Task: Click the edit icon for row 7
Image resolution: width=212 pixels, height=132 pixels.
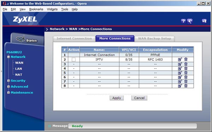Action: [x=180, y=82]
